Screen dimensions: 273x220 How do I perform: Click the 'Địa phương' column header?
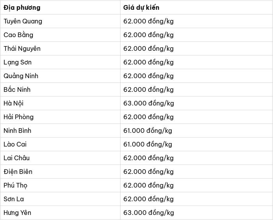pos(22,7)
